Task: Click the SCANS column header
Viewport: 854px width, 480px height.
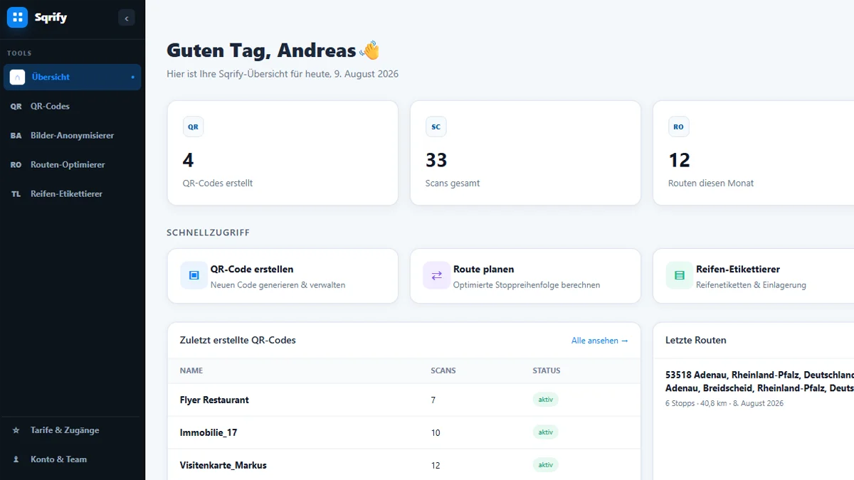Action: [443, 370]
